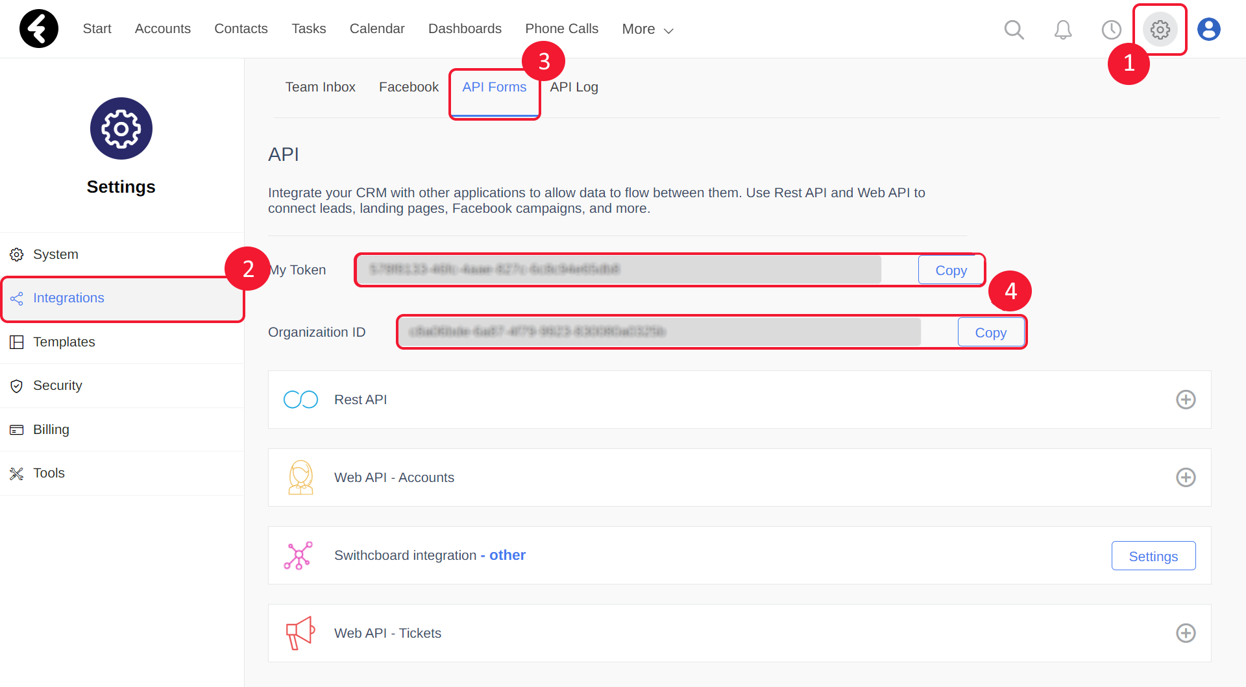
Task: Click the 'Settings' sidebar title
Action: [x=121, y=187]
